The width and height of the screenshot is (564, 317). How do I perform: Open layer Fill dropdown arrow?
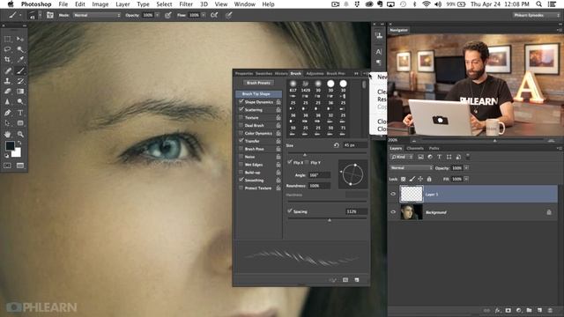tap(466, 179)
